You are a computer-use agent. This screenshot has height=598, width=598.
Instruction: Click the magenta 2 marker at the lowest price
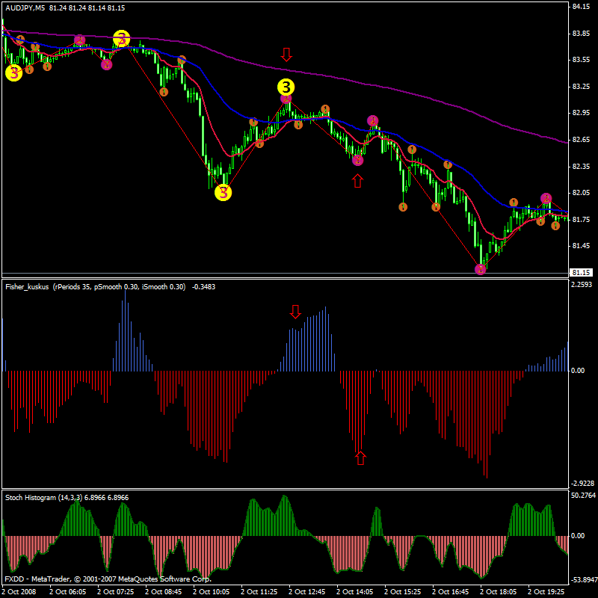click(480, 269)
